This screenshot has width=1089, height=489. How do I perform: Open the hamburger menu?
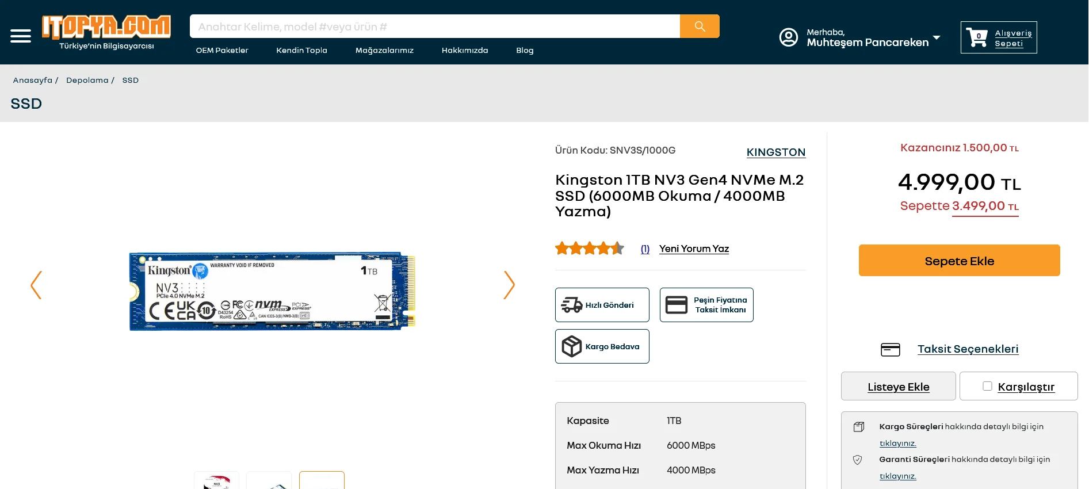click(21, 36)
